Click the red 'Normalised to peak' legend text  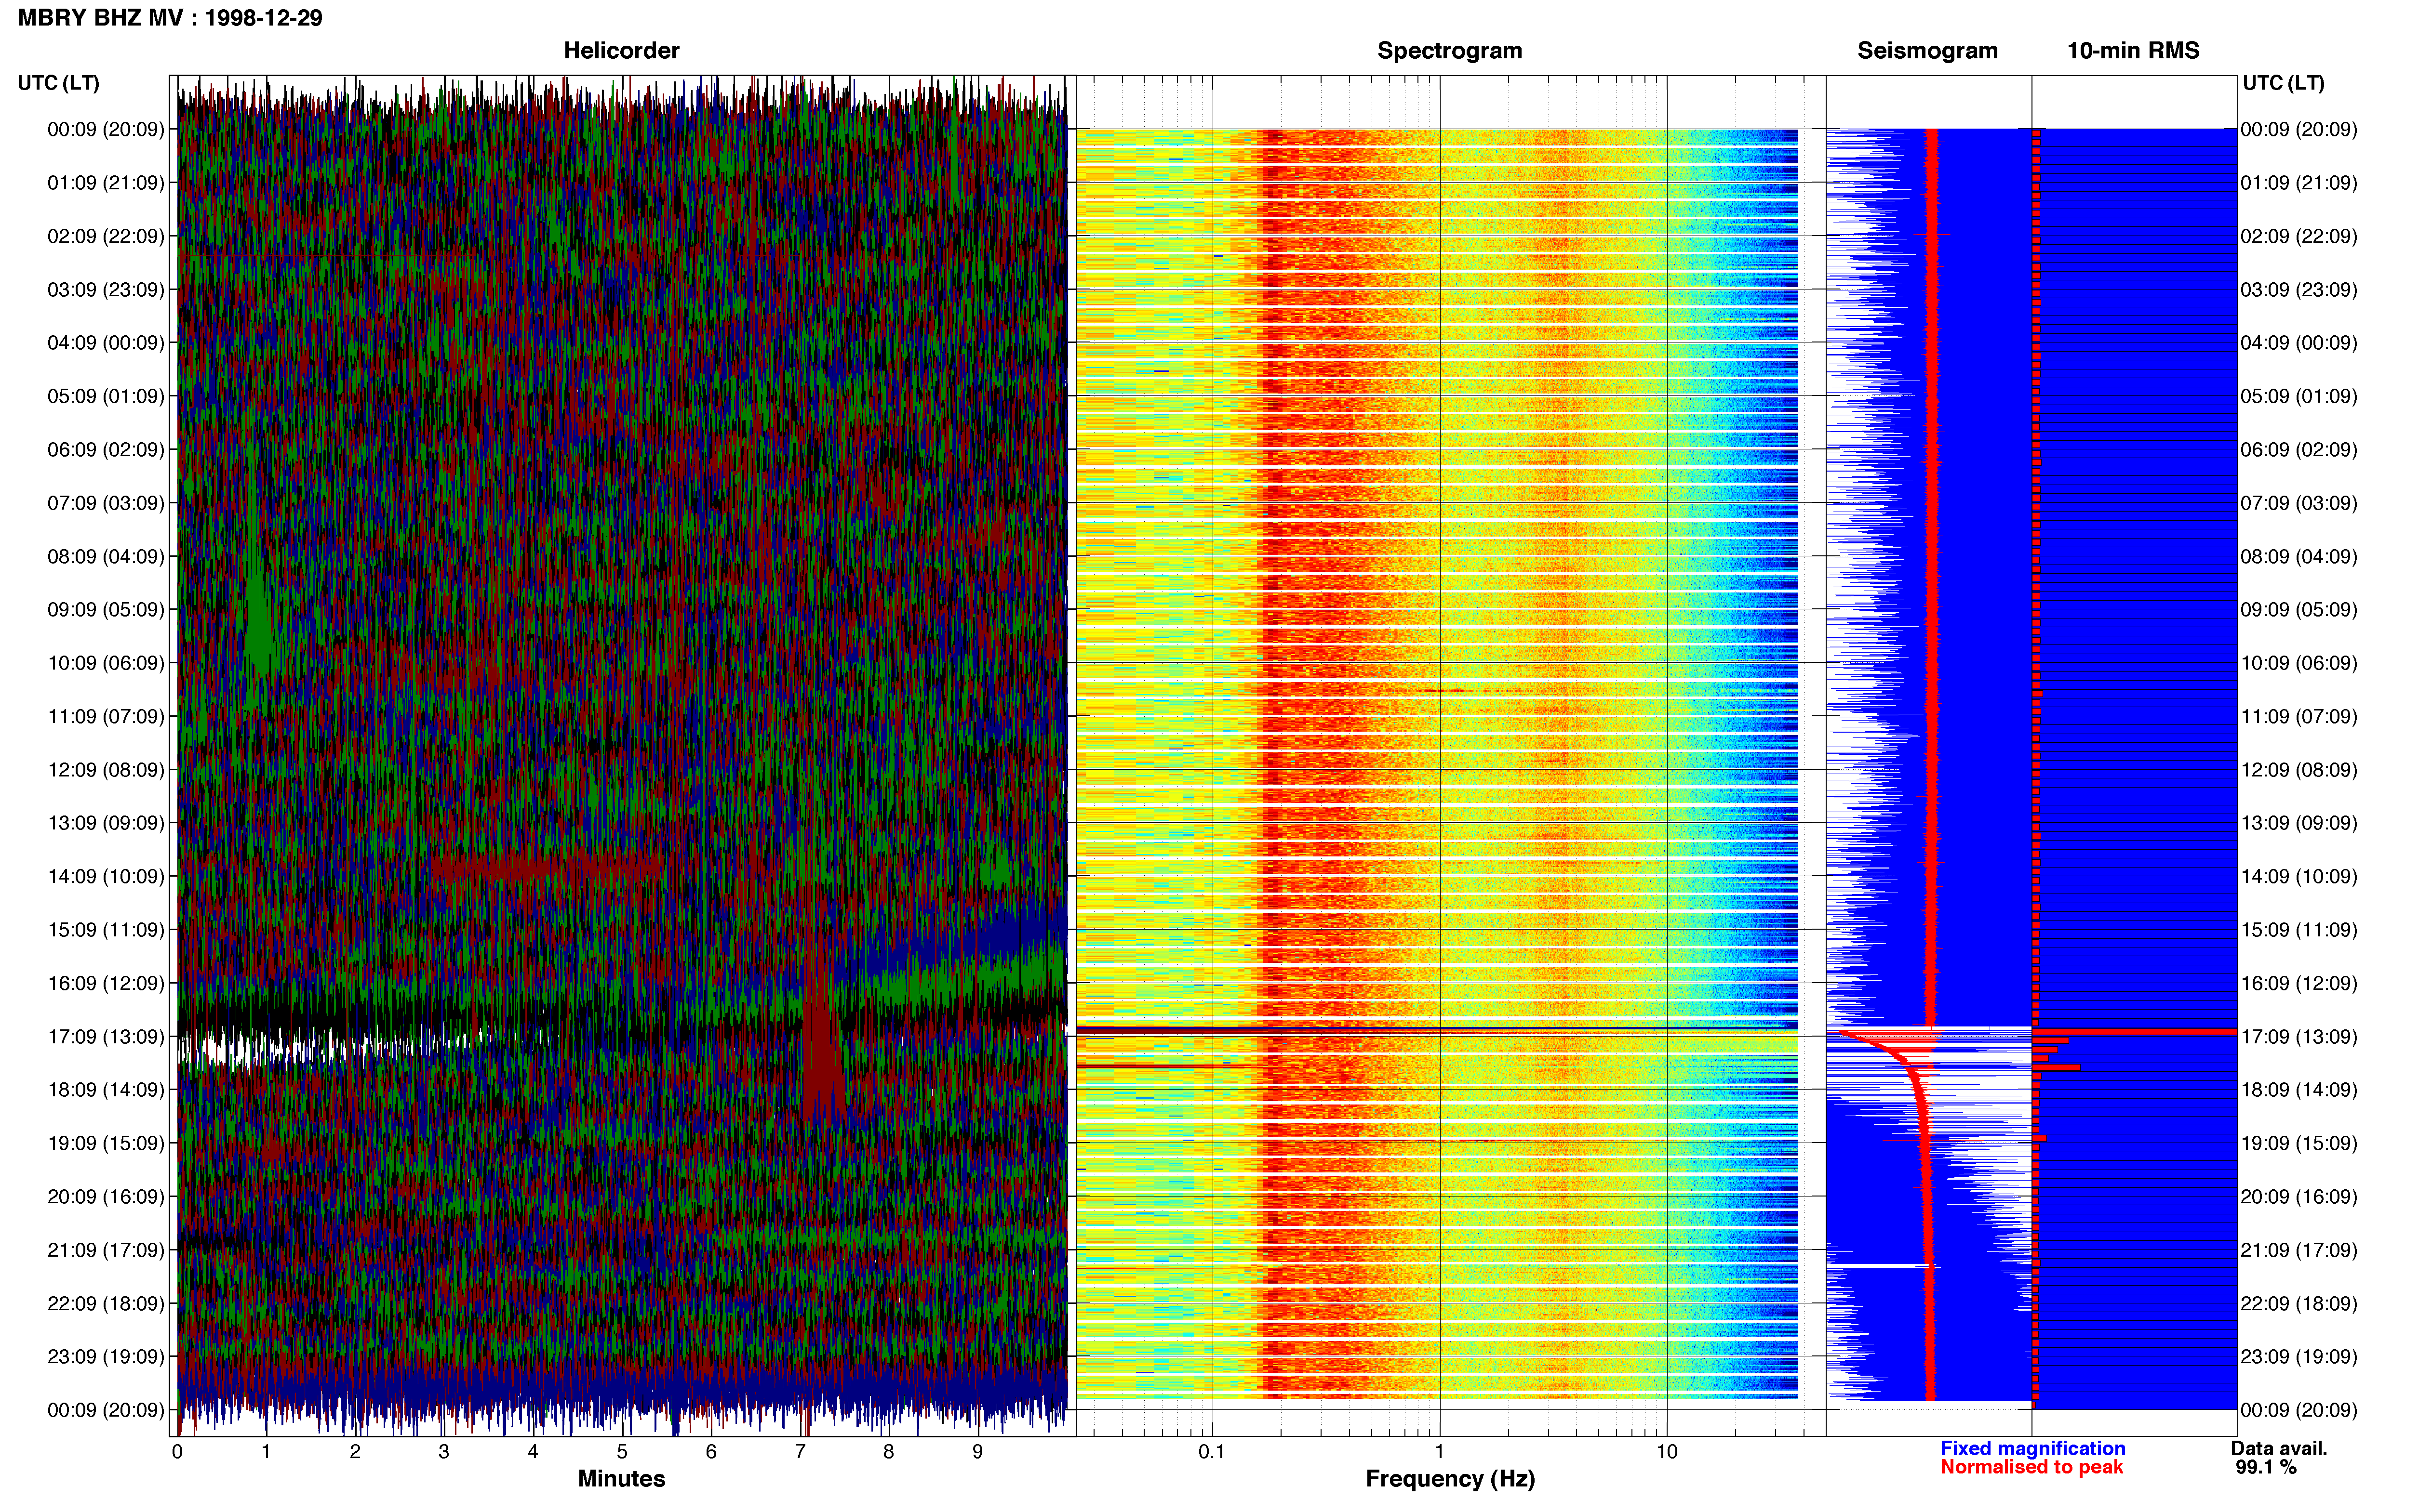[x=2031, y=1468]
